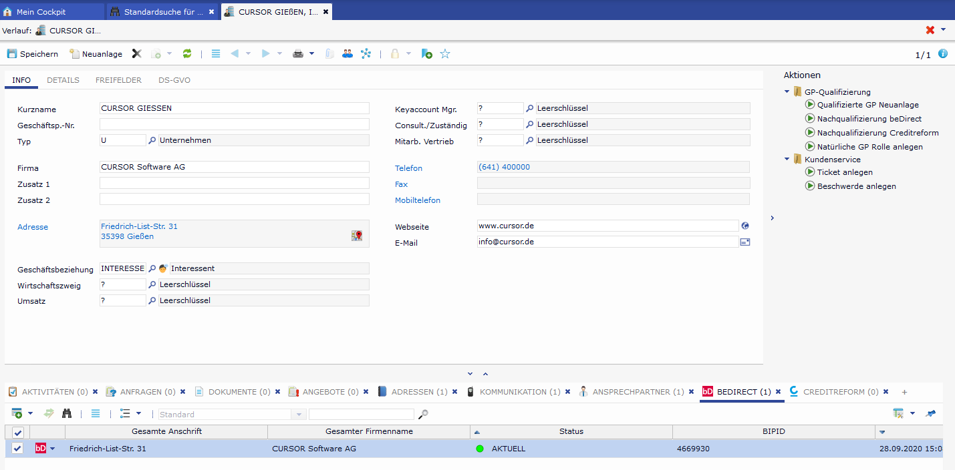Click the mail icon beside E-Mail field
The height and width of the screenshot is (470, 955).
click(x=745, y=242)
